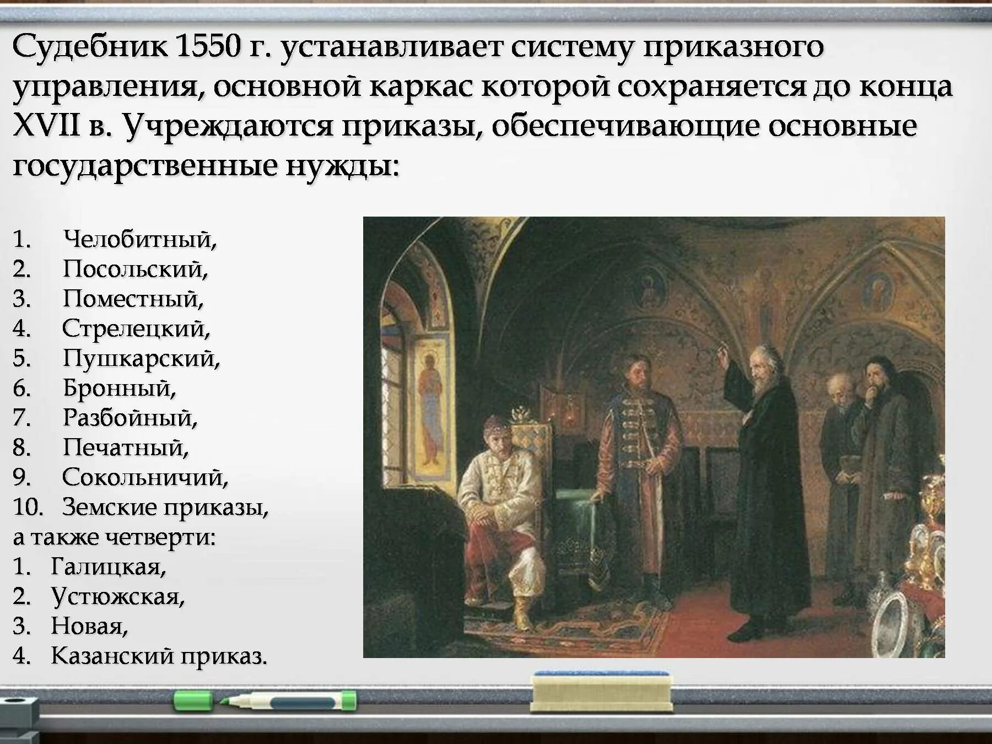Screen dimensions: 992x744
Task: Click the heading words "государственные нужды:"
Action: click(206, 166)
